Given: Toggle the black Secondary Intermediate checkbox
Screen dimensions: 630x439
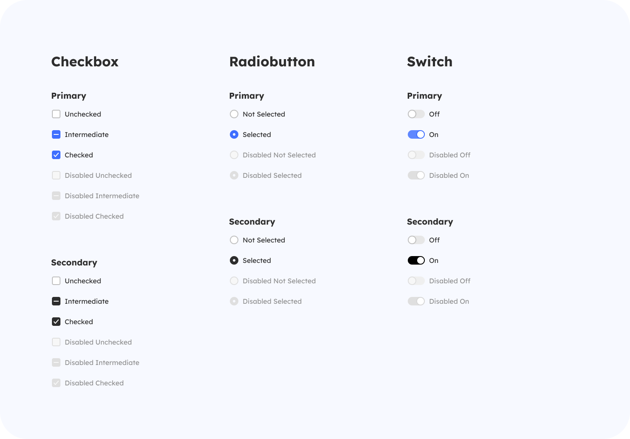Looking at the screenshot, I should click(x=56, y=301).
